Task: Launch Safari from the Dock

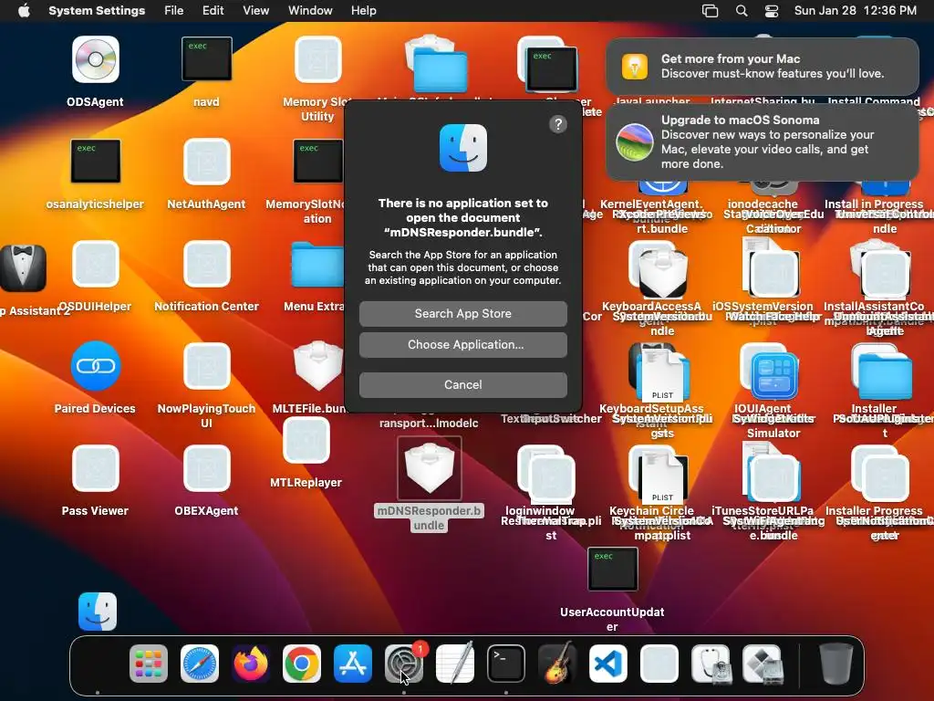Action: (x=200, y=664)
